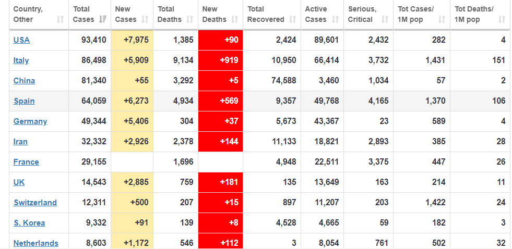Click USA's yellow New Cases cell
The height and width of the screenshot is (249, 512).
(132, 40)
